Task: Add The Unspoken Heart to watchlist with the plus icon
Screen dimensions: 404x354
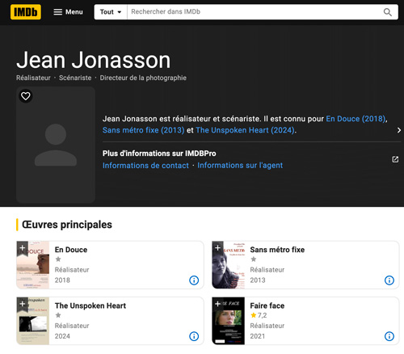Action: [23, 304]
